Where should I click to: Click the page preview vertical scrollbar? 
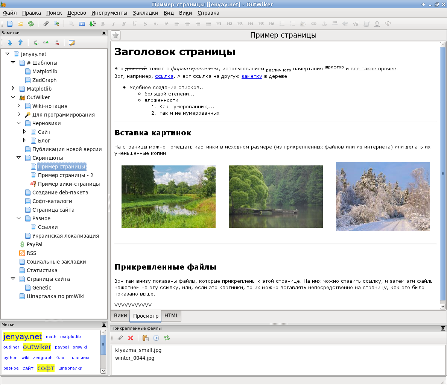point(442,173)
